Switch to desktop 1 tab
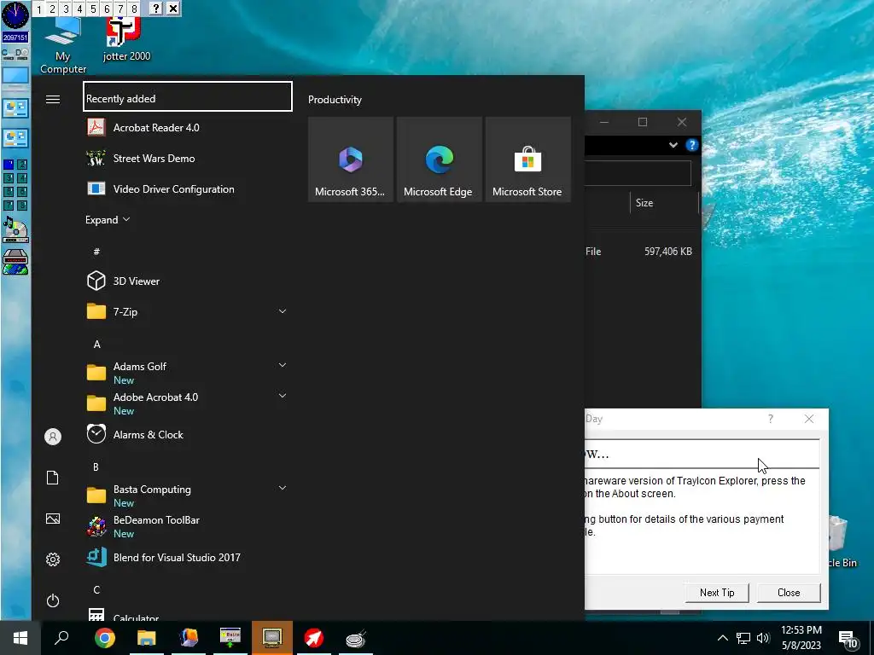The width and height of the screenshot is (874, 655). 39,9
